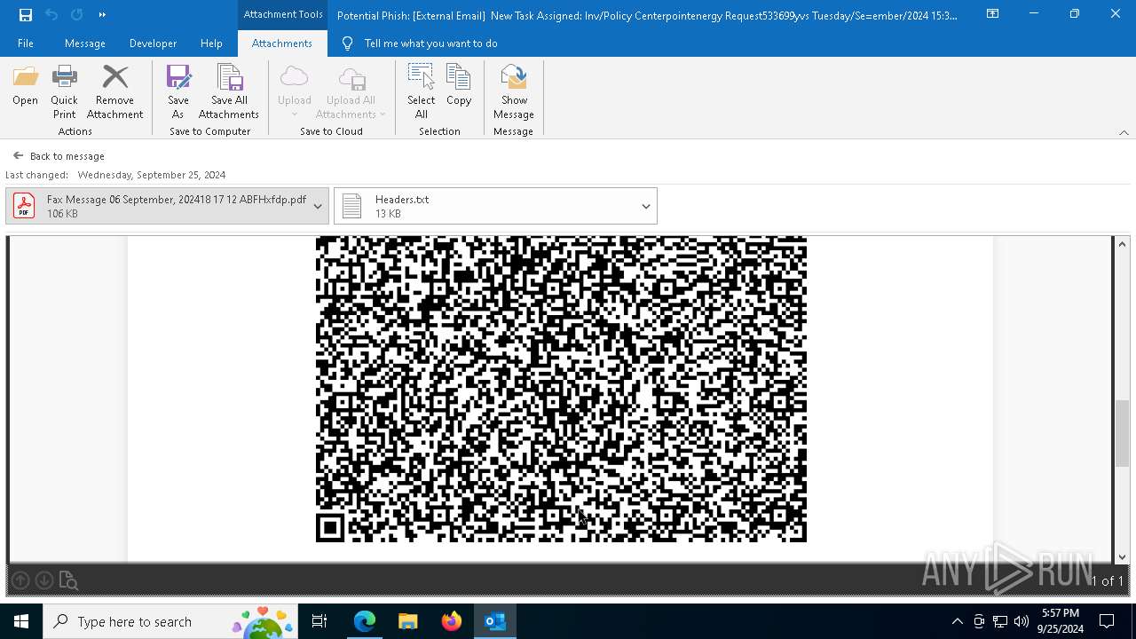Screen dimensions: 1136x639
Task: Click the network tray icon
Action: 1000,621
